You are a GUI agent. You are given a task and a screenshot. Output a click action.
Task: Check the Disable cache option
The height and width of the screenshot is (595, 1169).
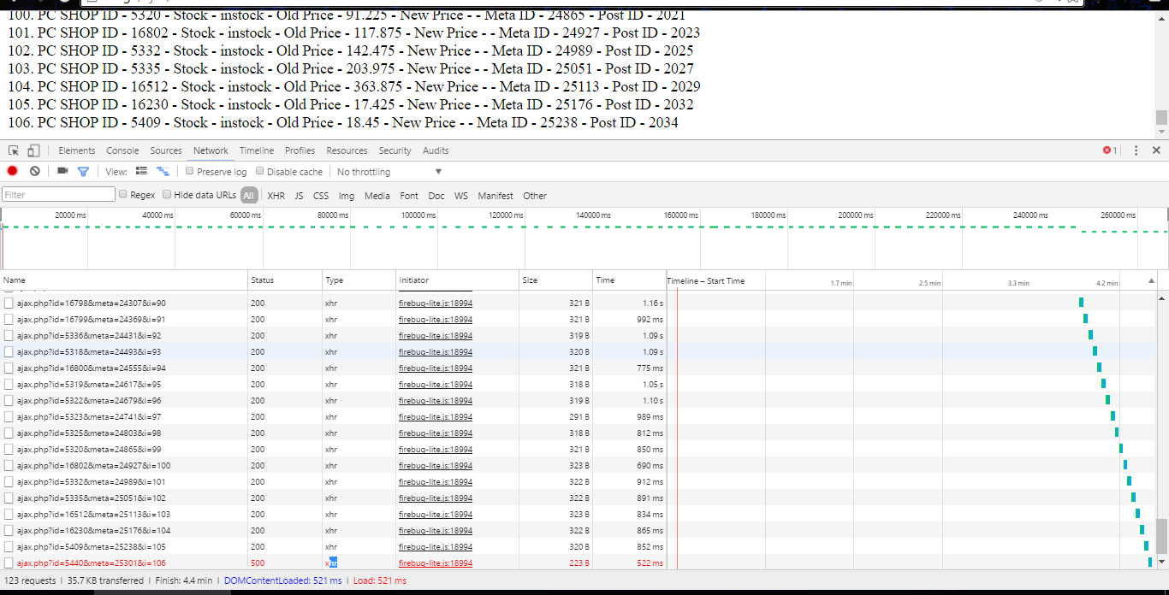[x=260, y=171]
